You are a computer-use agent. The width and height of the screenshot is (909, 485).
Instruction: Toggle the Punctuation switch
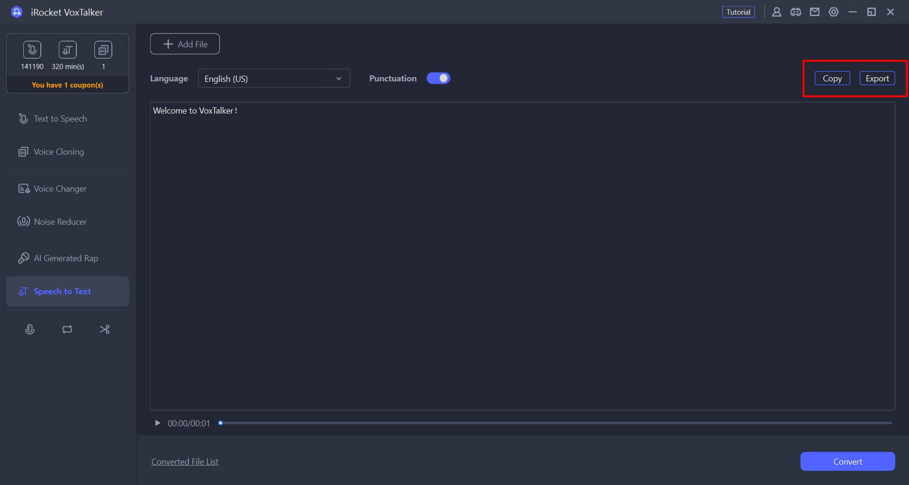click(438, 78)
